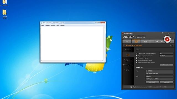This screenshot has width=177, height=99.
Task: Click the 00:01:07 recording timer
Action: point(128,37)
